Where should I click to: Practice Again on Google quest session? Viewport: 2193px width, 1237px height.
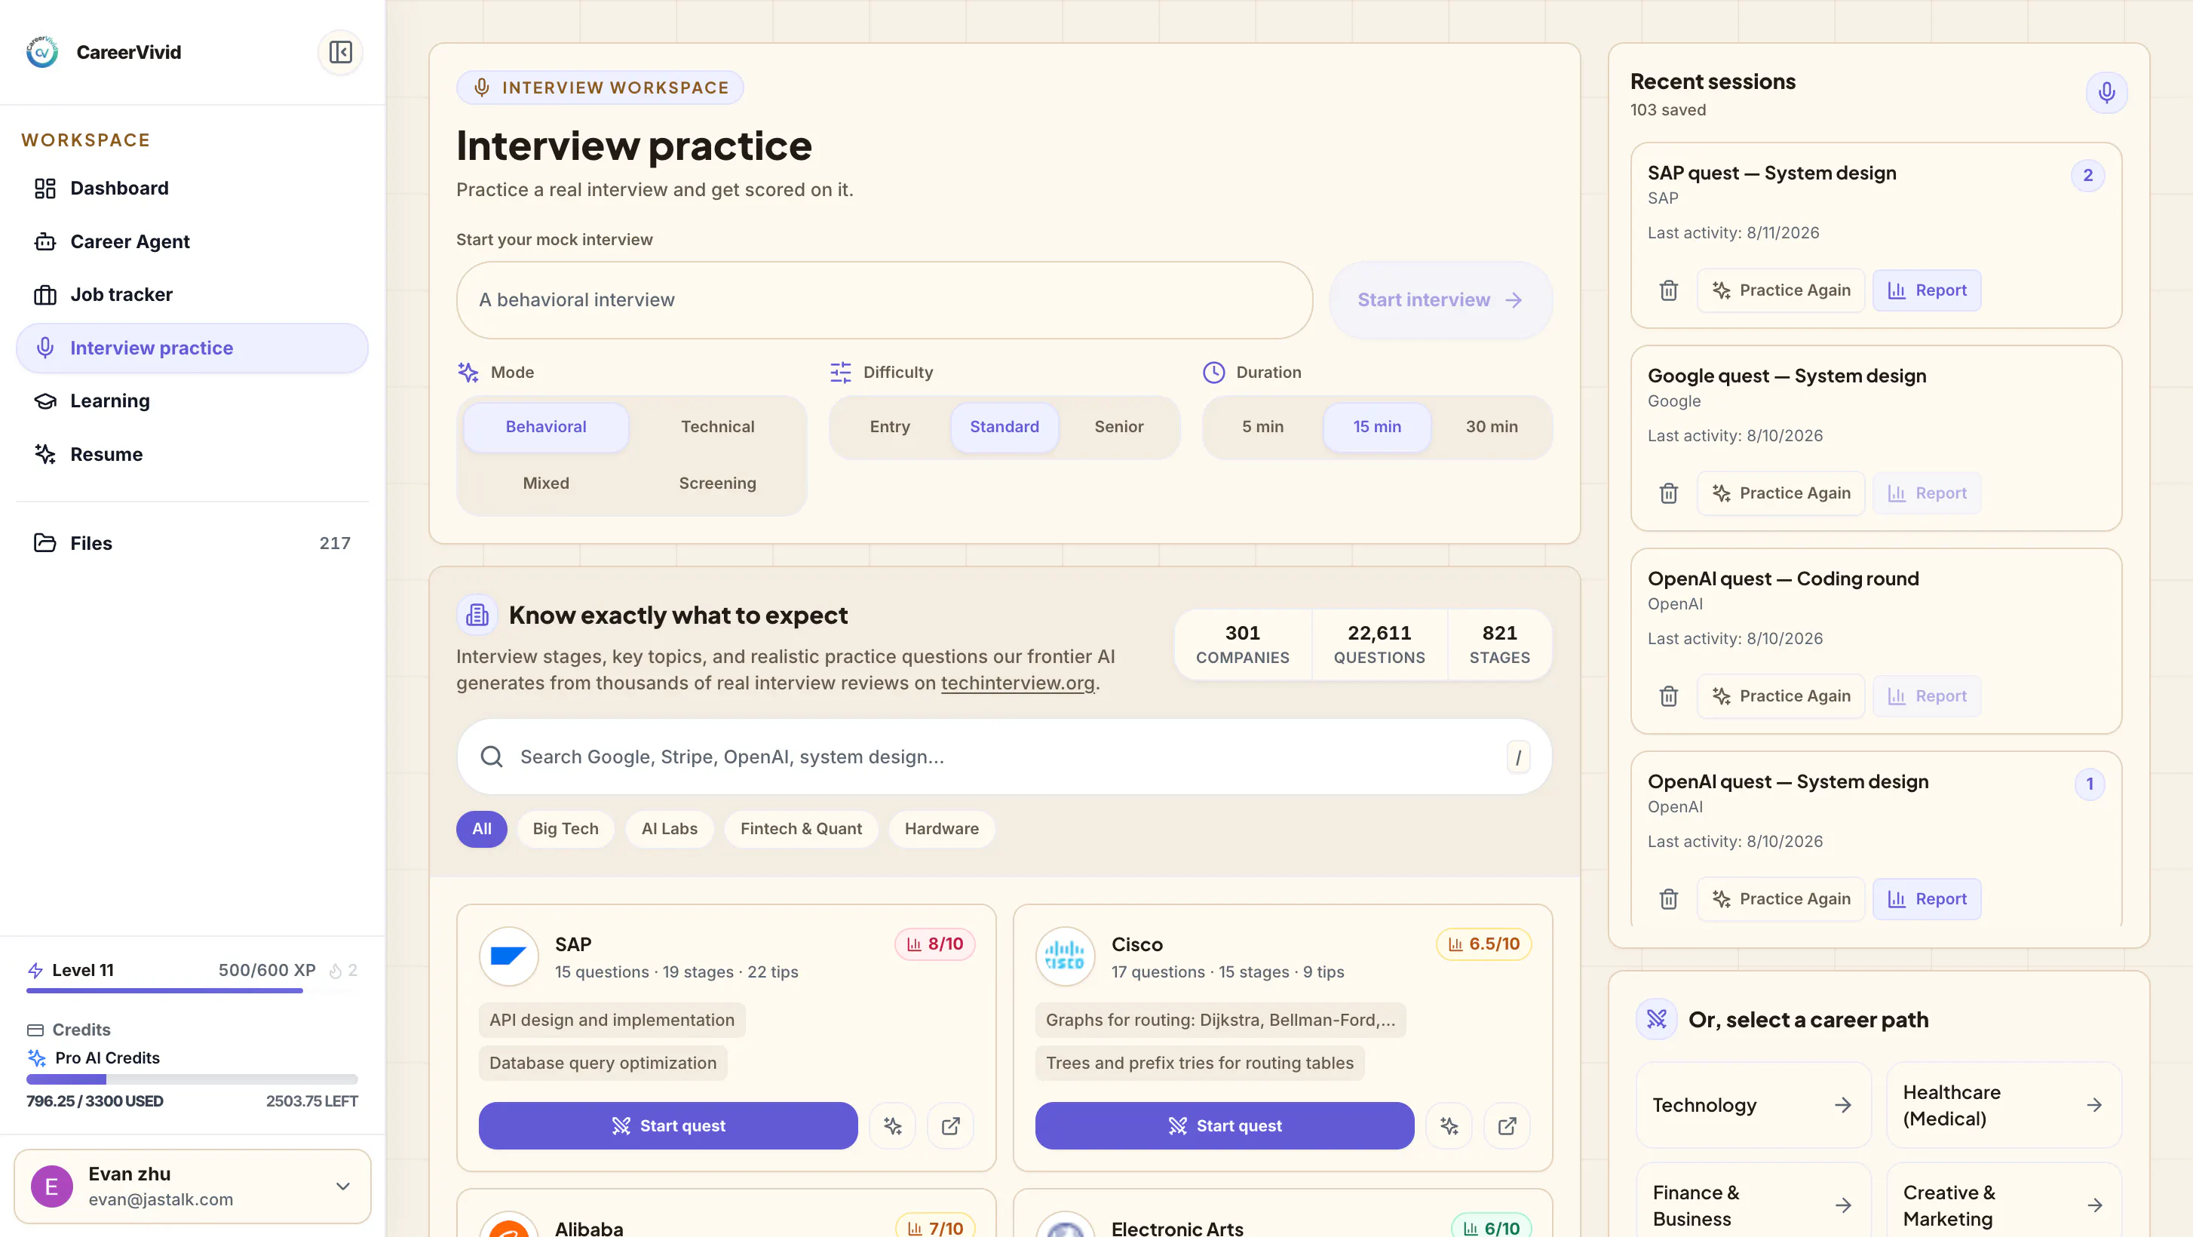1781,493
